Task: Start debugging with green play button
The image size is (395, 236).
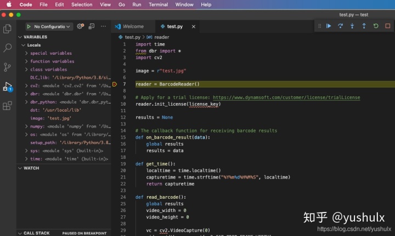Action: click(x=29, y=26)
